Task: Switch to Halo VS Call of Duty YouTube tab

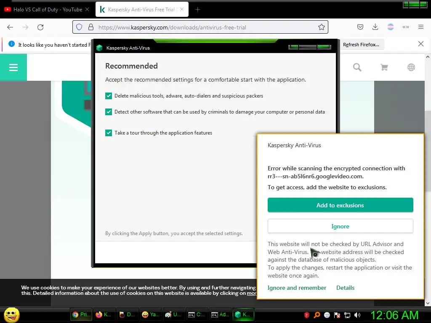Action: click(47, 10)
